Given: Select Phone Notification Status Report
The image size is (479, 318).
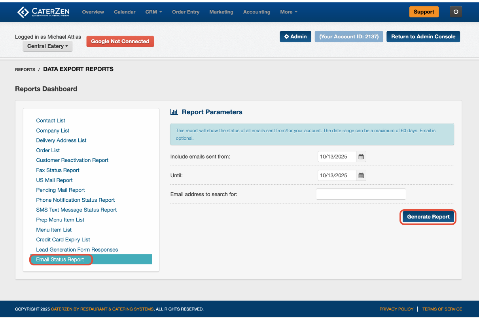Looking at the screenshot, I should tap(76, 200).
